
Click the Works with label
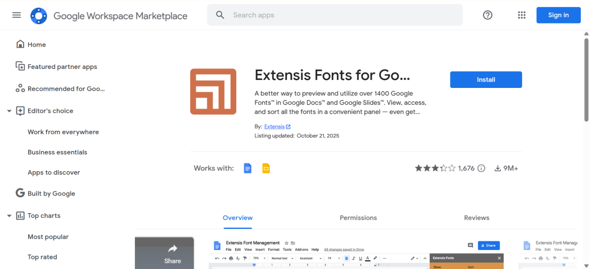point(214,168)
